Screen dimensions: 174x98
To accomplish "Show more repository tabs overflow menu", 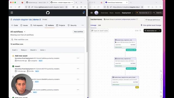I will [83, 25].
